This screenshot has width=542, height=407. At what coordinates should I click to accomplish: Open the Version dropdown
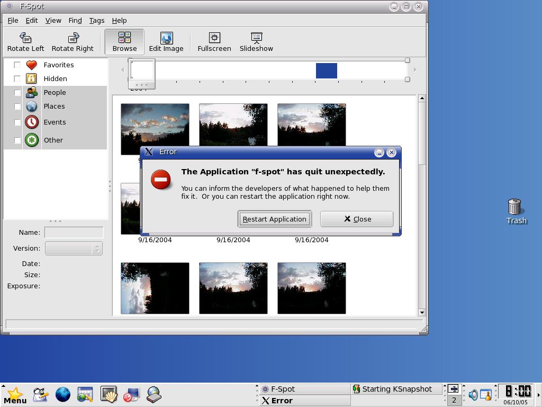pos(74,248)
